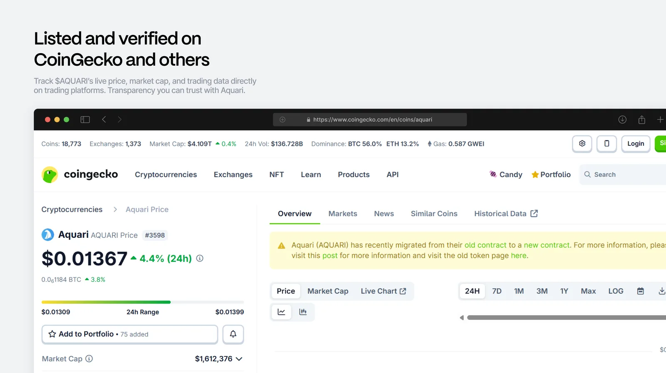Open a new tab with plus icon

coord(660,119)
